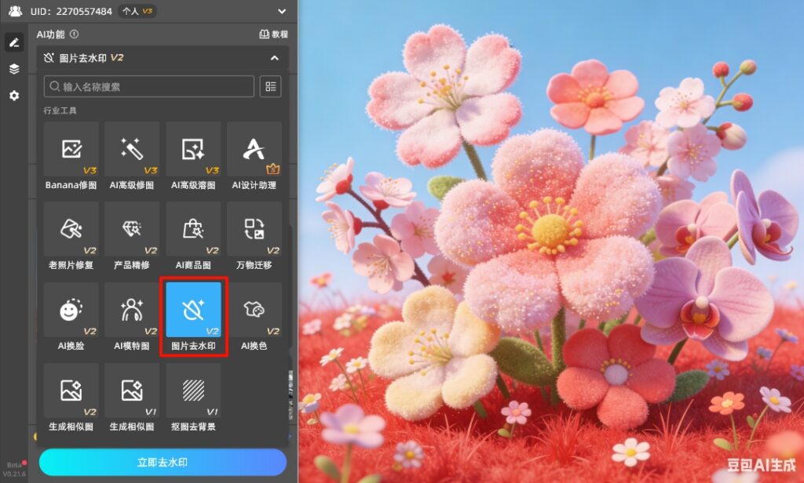Switch to the layers sidebar tab

click(14, 69)
